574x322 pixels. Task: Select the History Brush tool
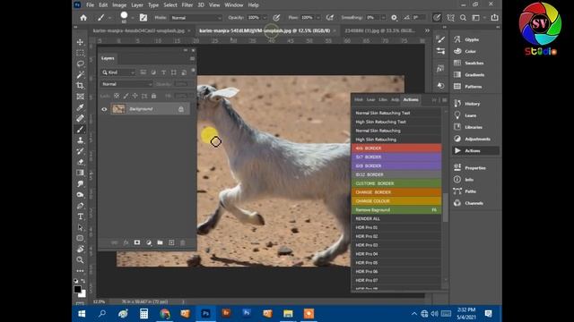(x=80, y=151)
